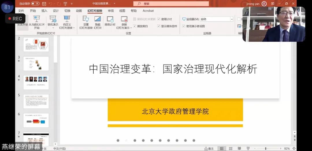312x151 pixels.
Task: Open the 文件 menu tab
Action: pos(21,11)
